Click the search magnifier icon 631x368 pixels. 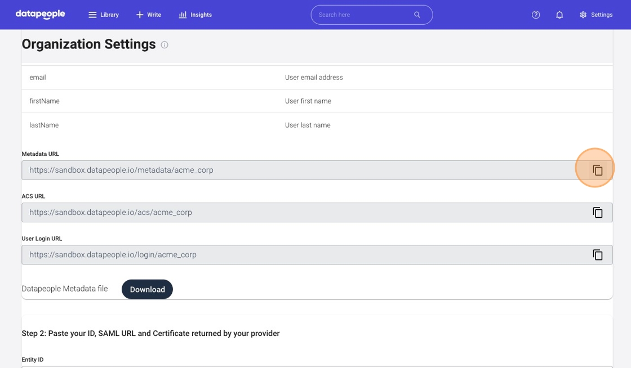click(417, 15)
